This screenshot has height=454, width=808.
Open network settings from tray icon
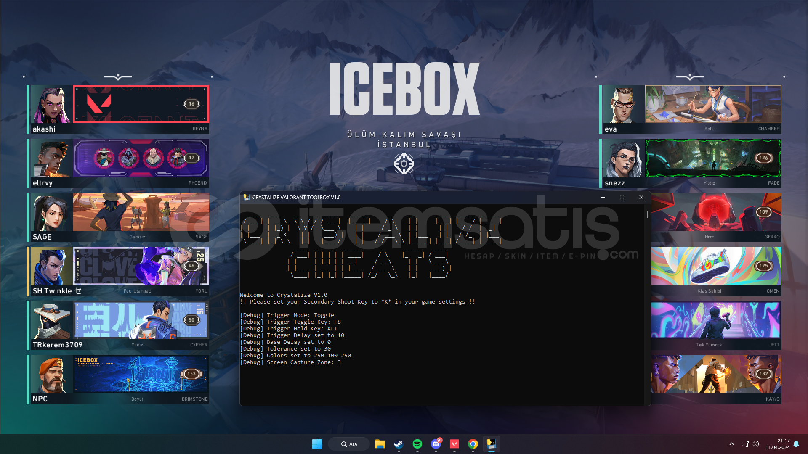click(744, 444)
